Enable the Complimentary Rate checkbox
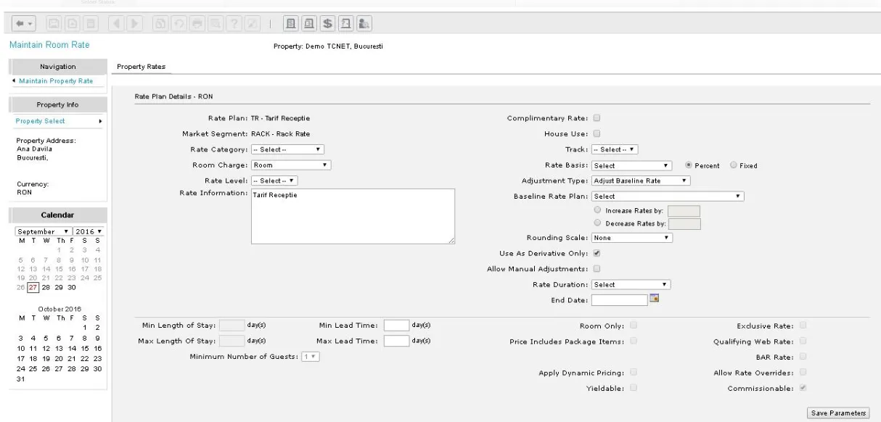The height and width of the screenshot is (422, 881). click(x=597, y=119)
